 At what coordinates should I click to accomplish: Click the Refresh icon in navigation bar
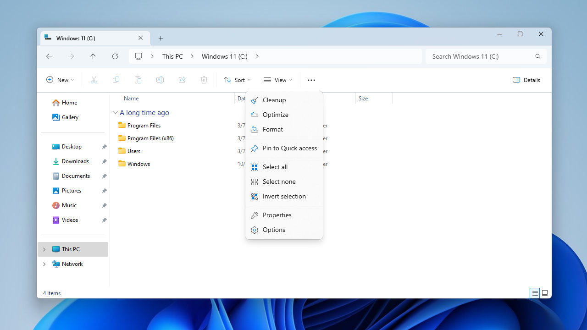(115, 56)
